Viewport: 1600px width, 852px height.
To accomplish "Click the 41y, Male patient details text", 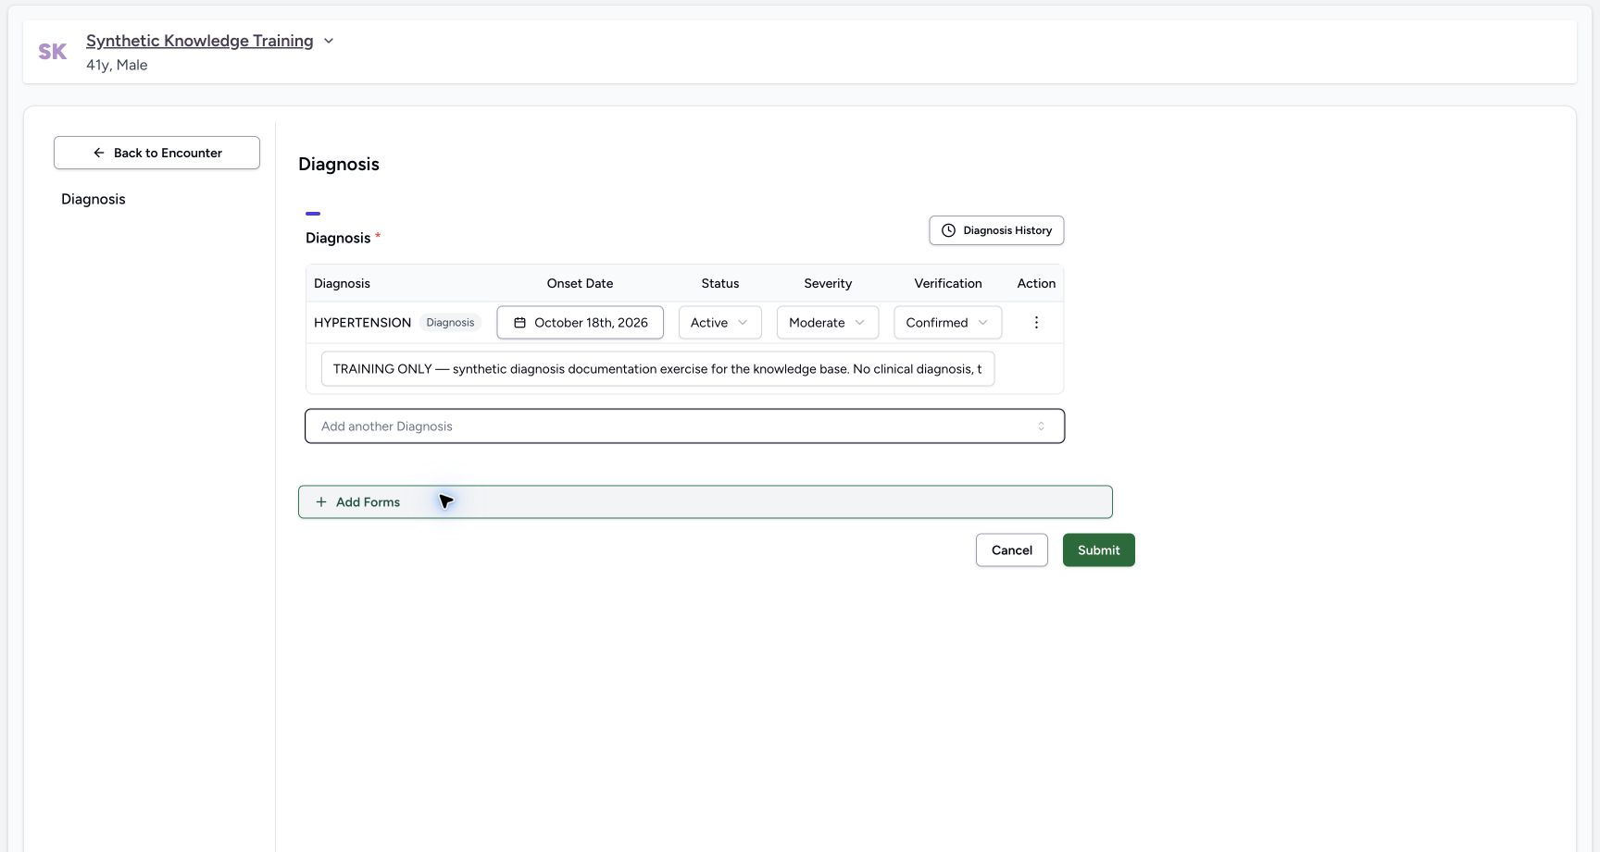I will 117,65.
